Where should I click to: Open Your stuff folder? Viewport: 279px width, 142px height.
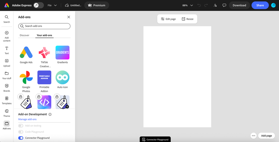(x=7, y=75)
